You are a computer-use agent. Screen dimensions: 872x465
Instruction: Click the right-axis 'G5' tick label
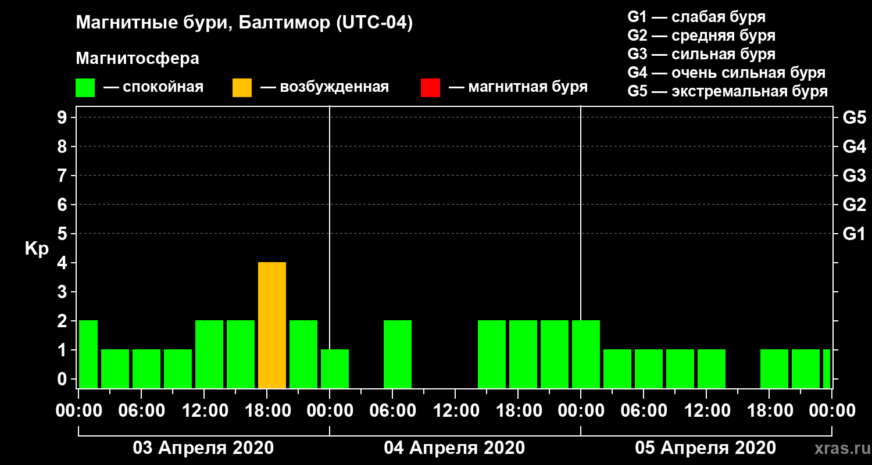point(854,117)
